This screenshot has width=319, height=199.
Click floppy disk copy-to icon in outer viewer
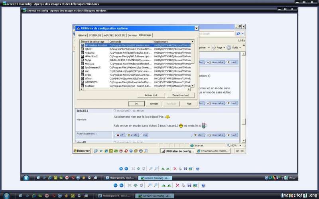(x=189, y=185)
